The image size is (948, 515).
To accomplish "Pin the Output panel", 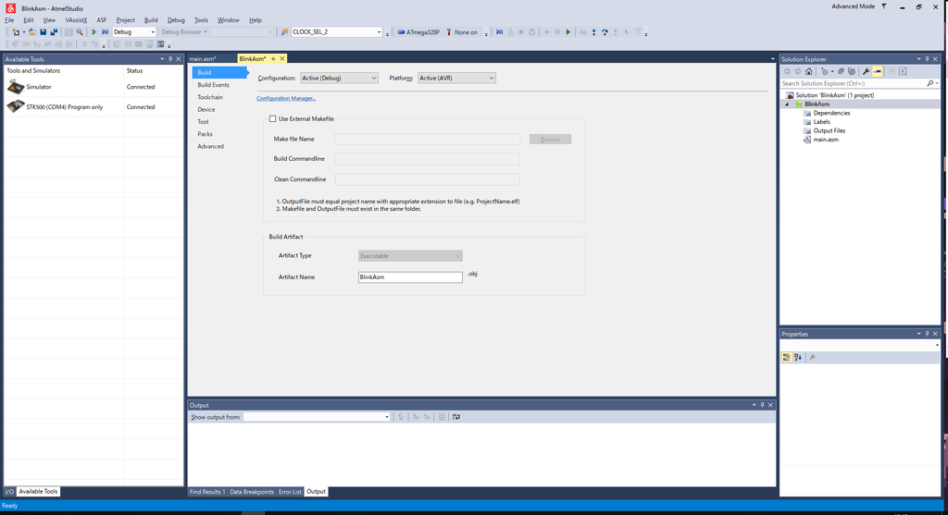I will coord(763,405).
